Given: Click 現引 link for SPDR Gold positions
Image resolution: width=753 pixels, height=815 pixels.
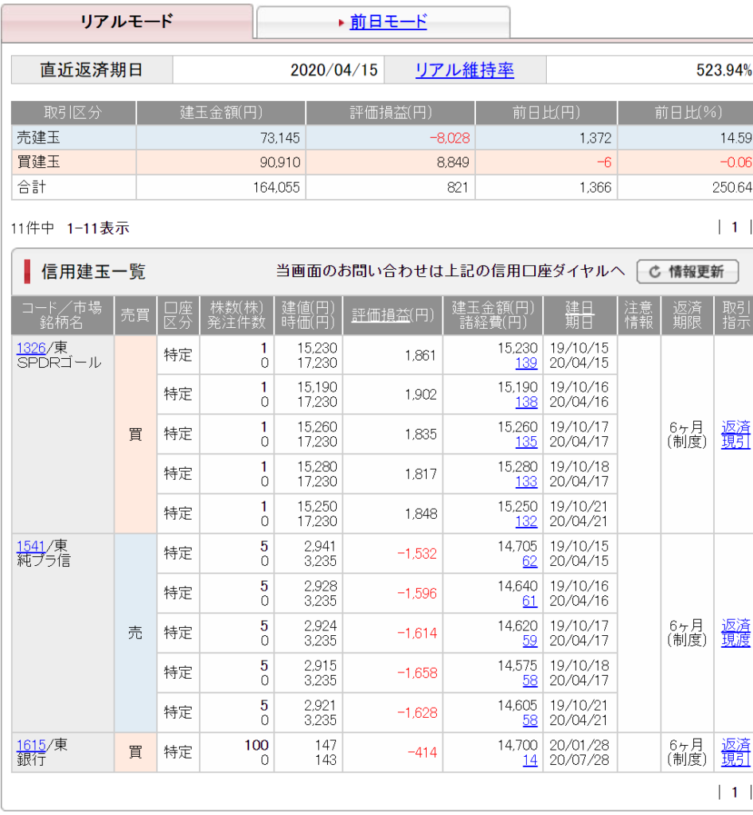Looking at the screenshot, I should click(x=735, y=442).
